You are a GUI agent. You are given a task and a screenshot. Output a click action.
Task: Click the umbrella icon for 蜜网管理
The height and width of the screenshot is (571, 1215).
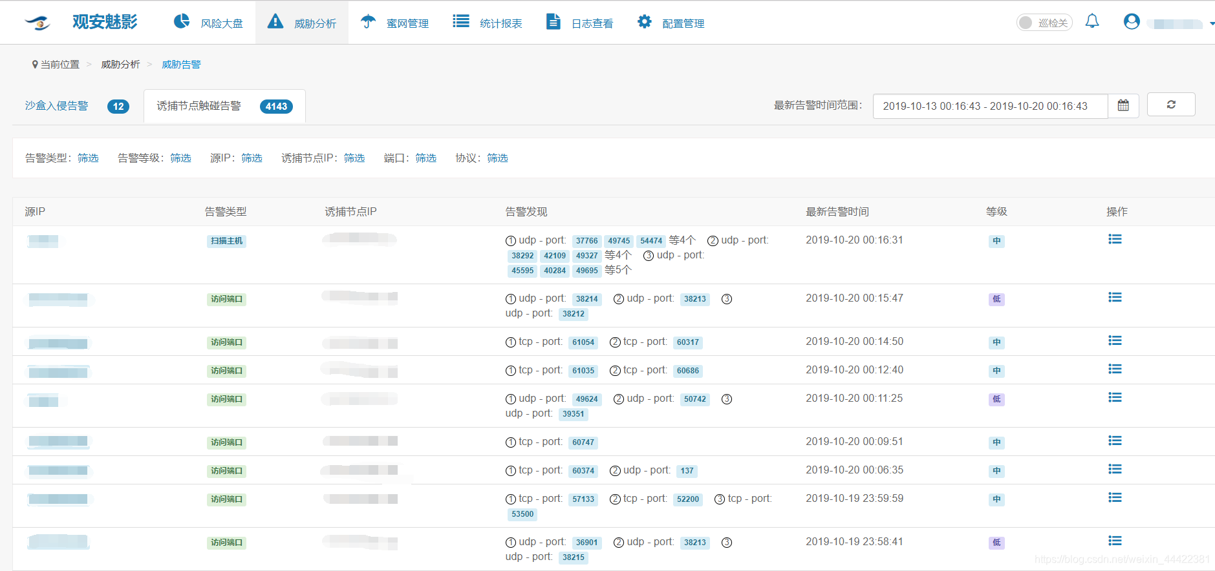(x=368, y=21)
